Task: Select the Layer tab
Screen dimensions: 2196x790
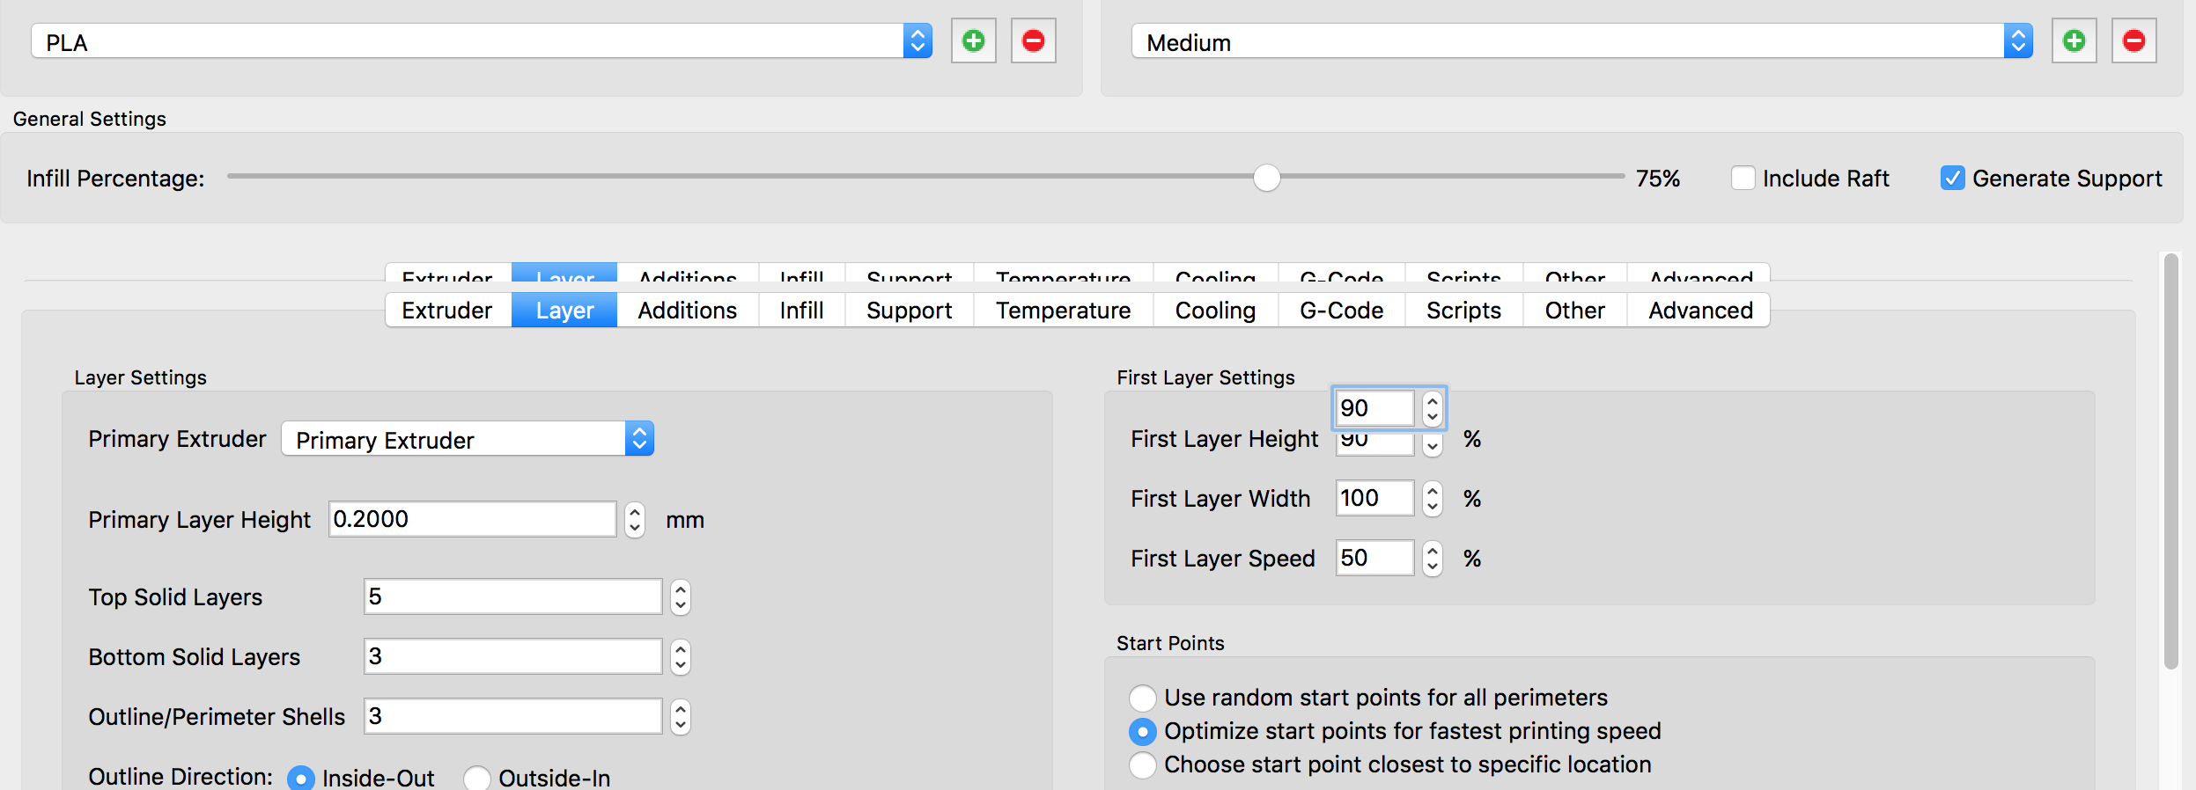Action: coord(564,311)
